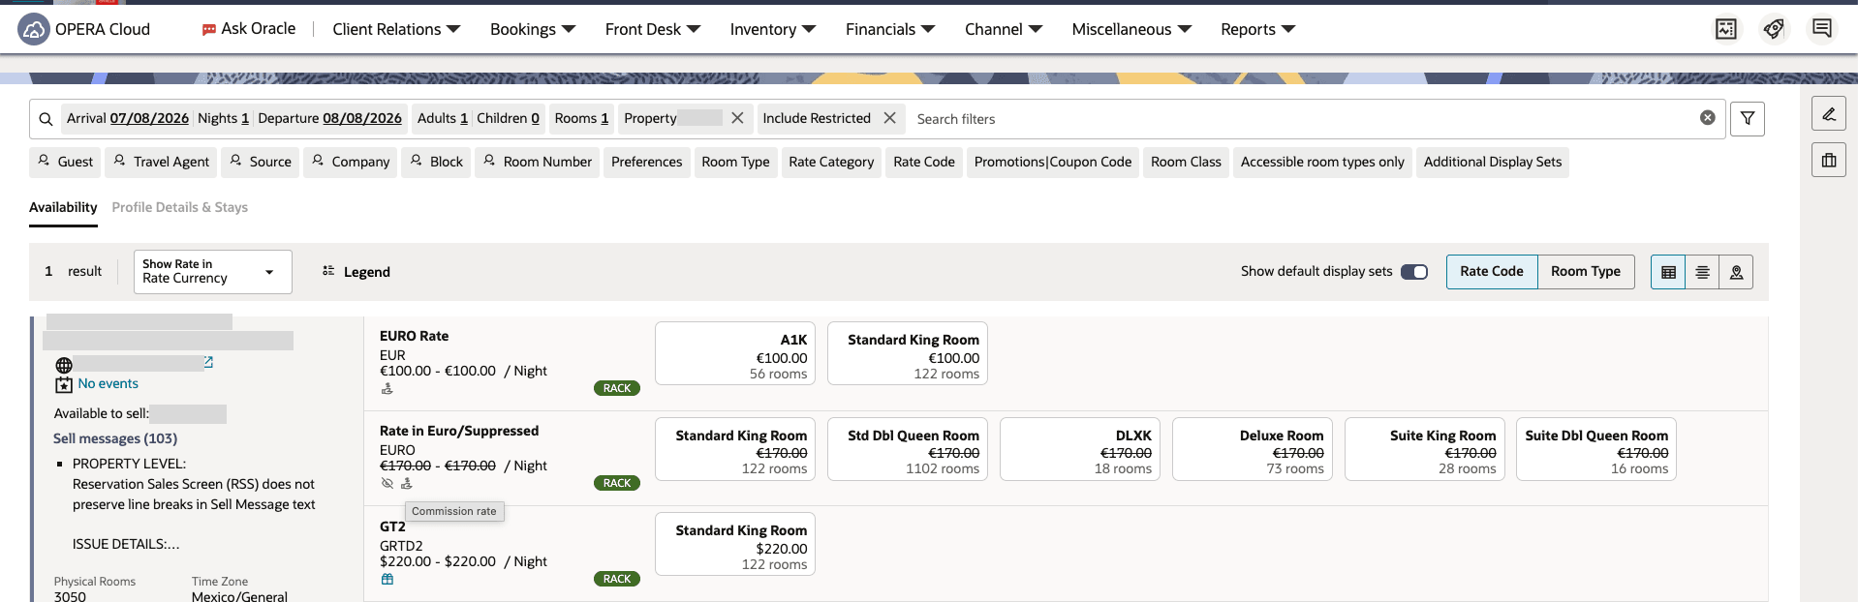Click the Additional Display Sets chip

1493,162
